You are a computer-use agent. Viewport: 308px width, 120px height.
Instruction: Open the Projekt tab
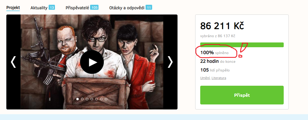tap(13, 8)
